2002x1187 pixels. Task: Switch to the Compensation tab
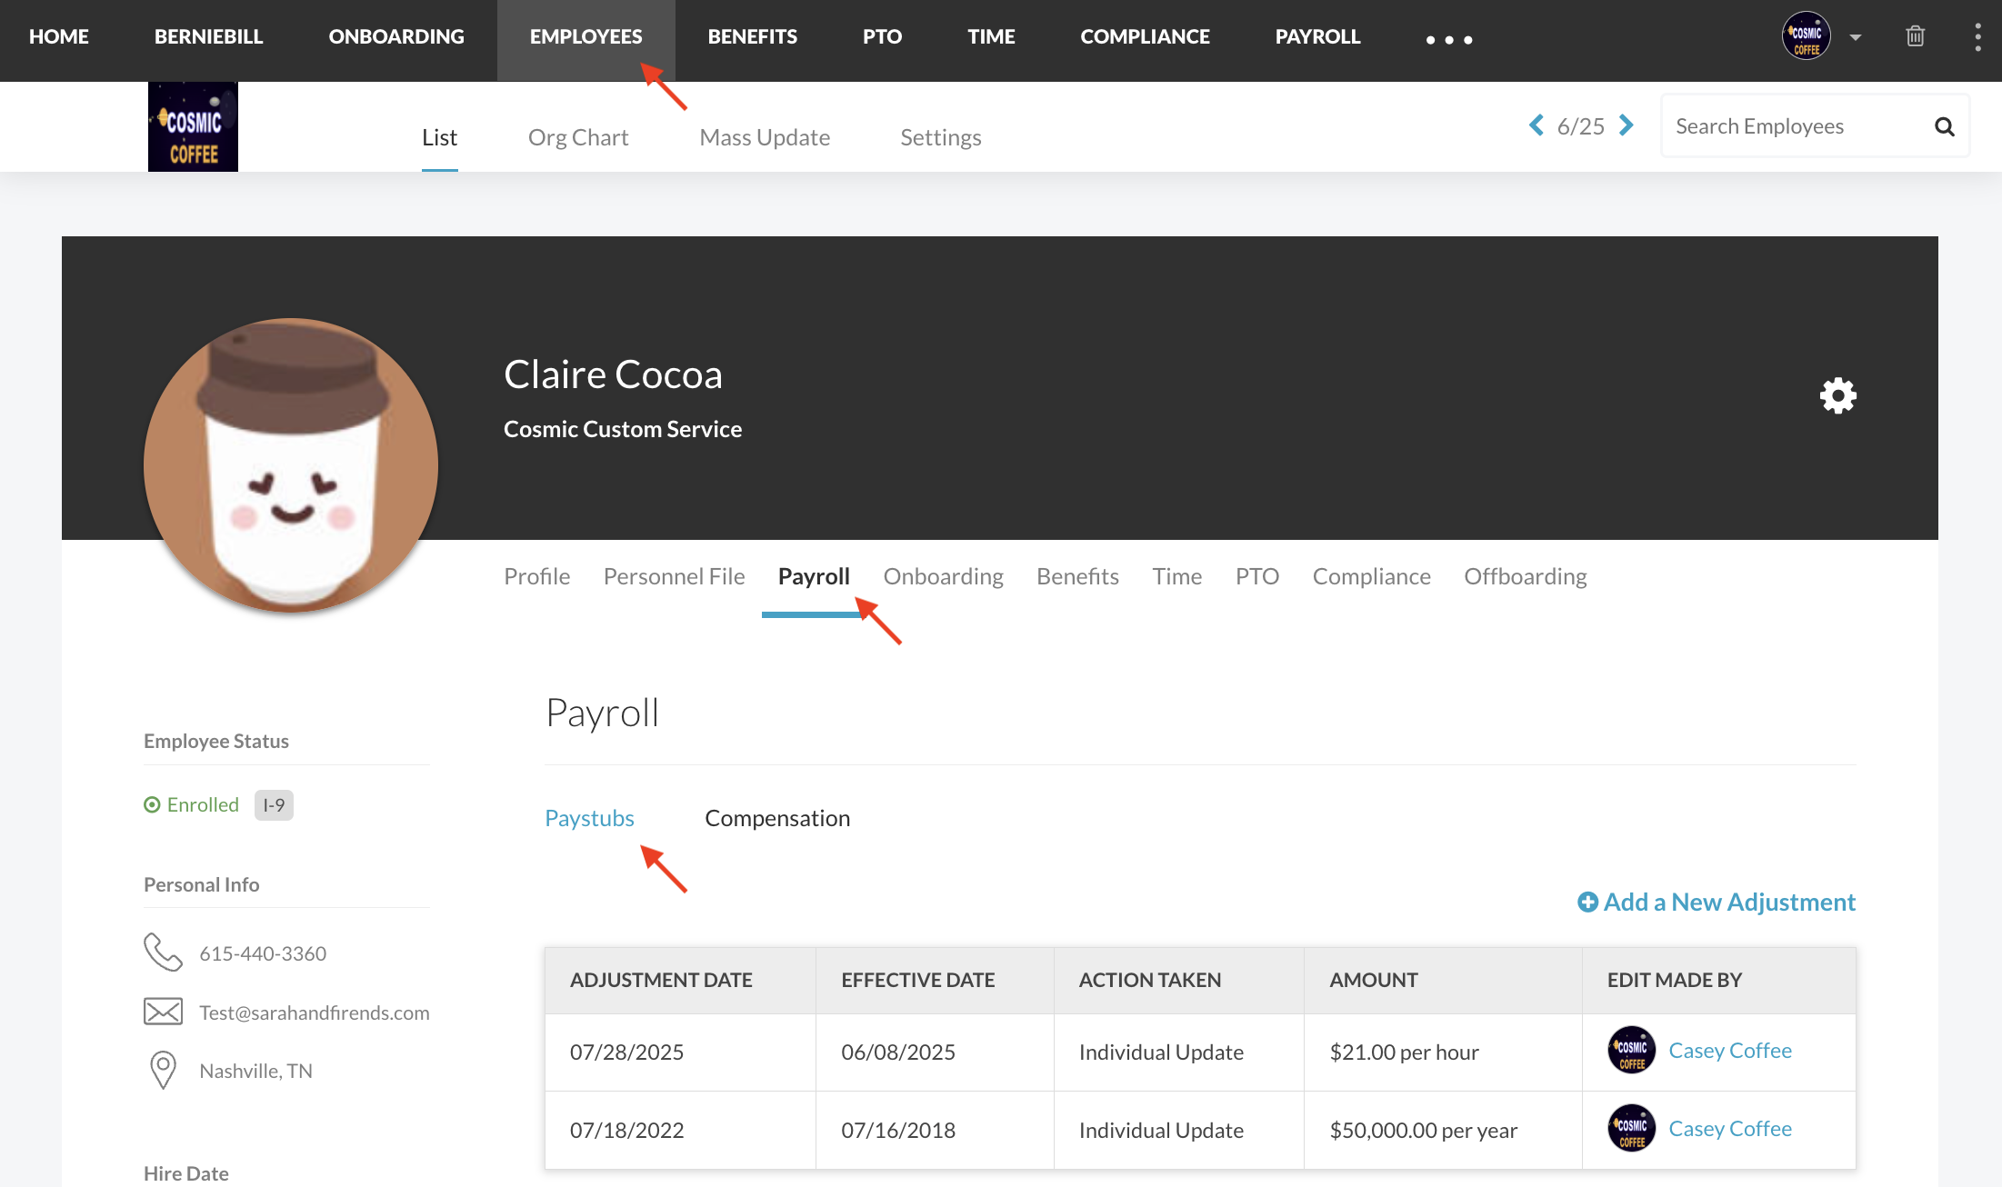[x=777, y=818]
